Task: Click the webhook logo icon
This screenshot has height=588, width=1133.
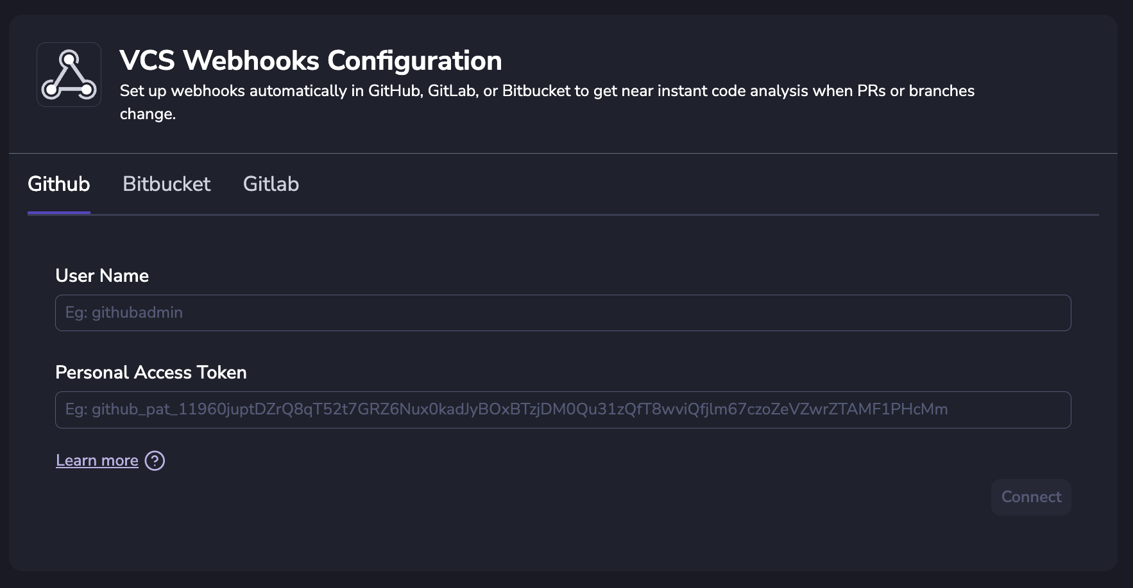Action: pyautogui.click(x=69, y=75)
